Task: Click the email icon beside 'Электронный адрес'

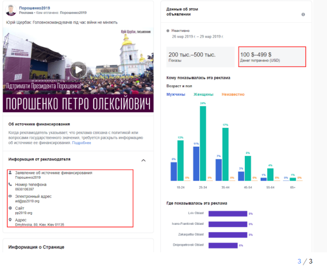Action: pos(11,196)
